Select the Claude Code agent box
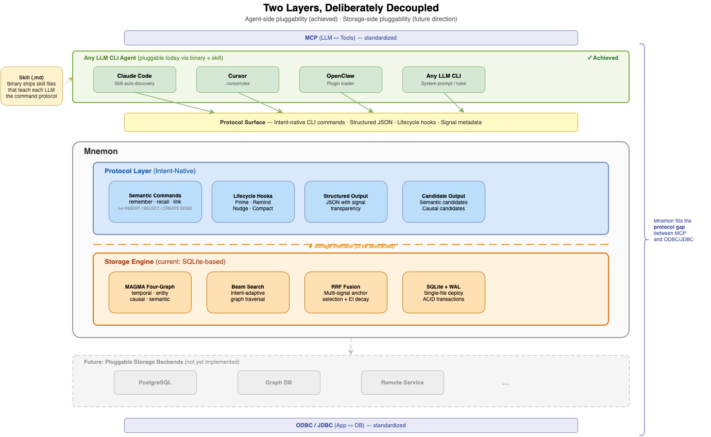 tap(134, 79)
